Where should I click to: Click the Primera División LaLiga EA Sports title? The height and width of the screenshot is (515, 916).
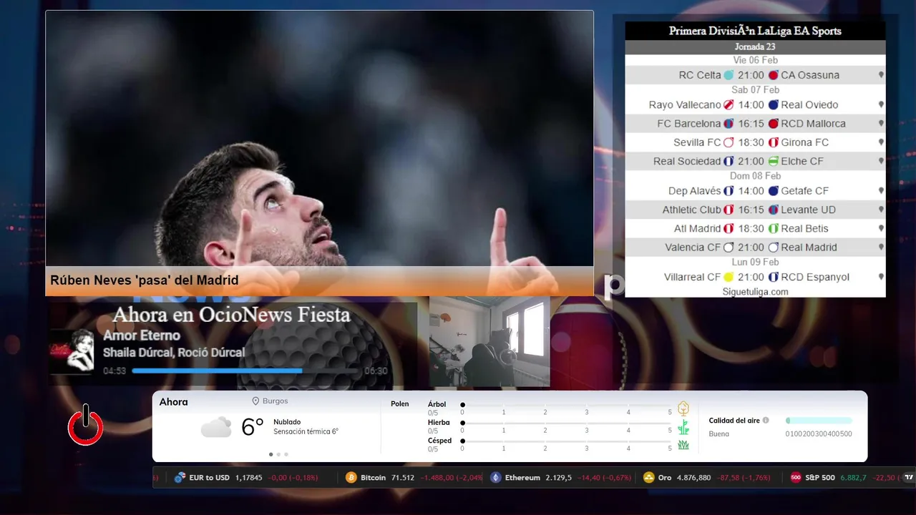[x=755, y=31]
